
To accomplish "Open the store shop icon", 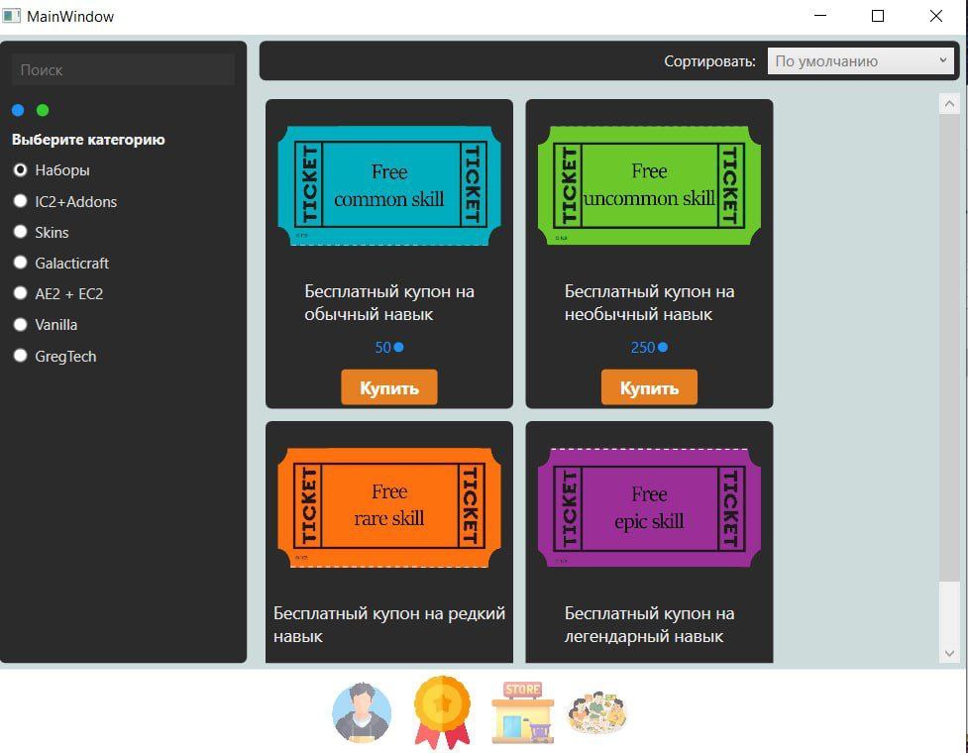I will [x=522, y=712].
